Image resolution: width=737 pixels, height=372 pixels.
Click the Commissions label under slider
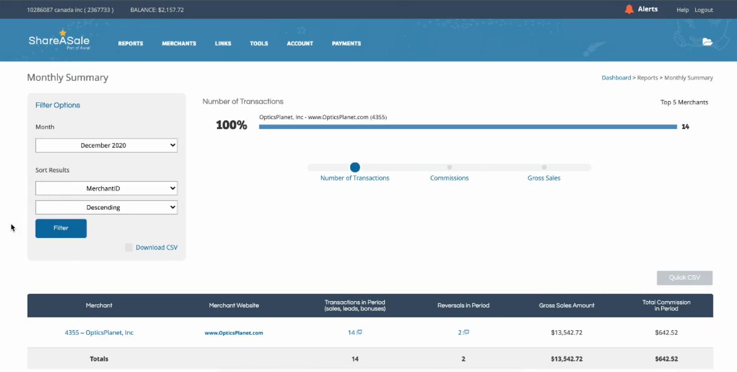(450, 178)
